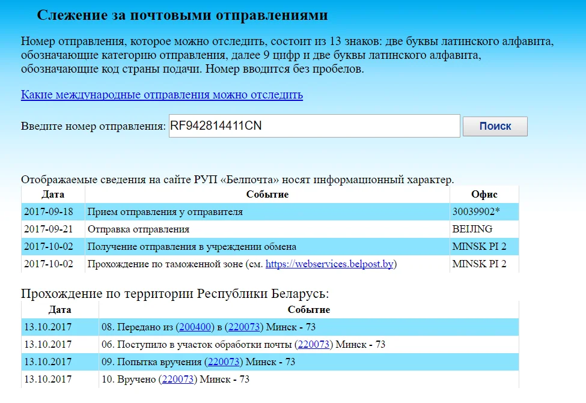Click the Поиск search button
Screen dimensions: 586x403
tap(495, 126)
